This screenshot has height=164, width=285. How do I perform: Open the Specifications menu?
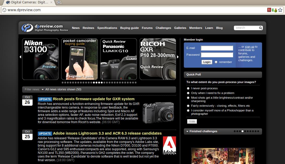coord(107,28)
